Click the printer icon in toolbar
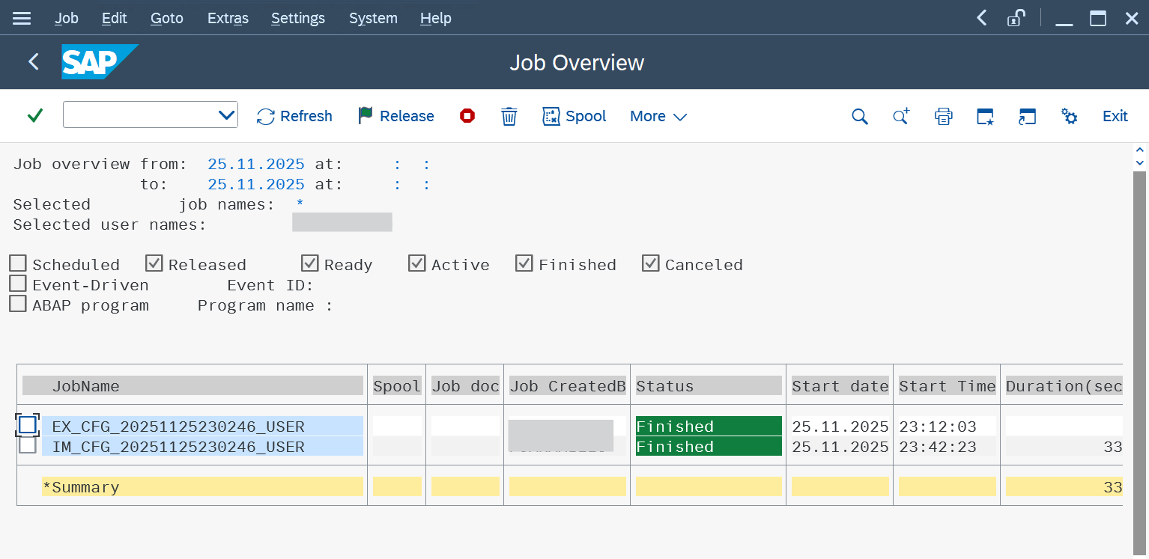1149x559 pixels. pos(943,116)
